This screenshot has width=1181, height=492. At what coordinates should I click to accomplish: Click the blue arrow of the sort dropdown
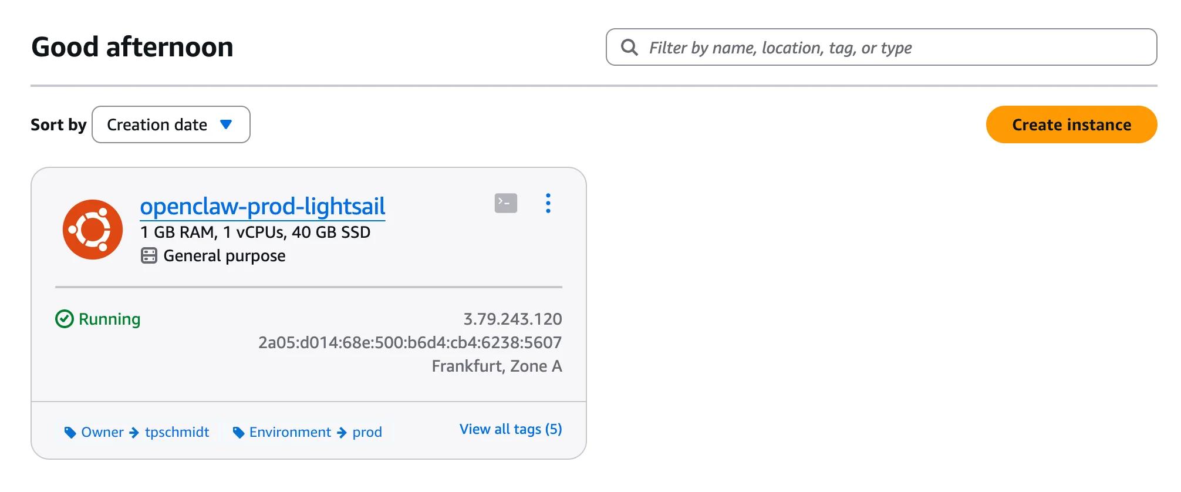tap(226, 124)
